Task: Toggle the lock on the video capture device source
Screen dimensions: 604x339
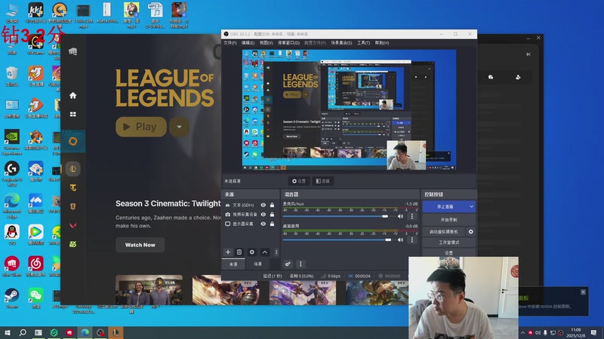Action: coord(272,215)
